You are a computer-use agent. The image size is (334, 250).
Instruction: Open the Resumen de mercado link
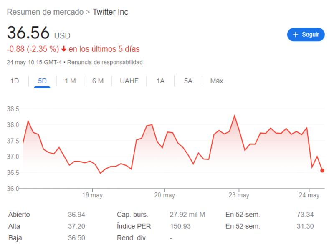click(x=45, y=12)
